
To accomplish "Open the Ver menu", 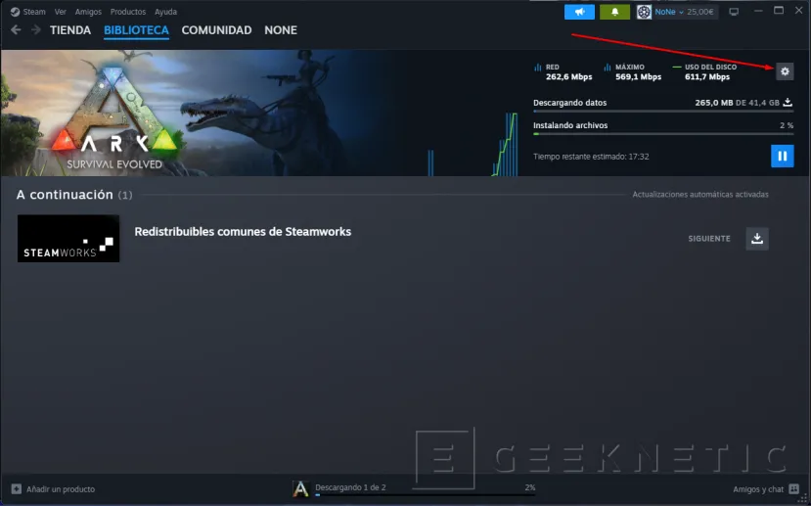I will coord(61,12).
